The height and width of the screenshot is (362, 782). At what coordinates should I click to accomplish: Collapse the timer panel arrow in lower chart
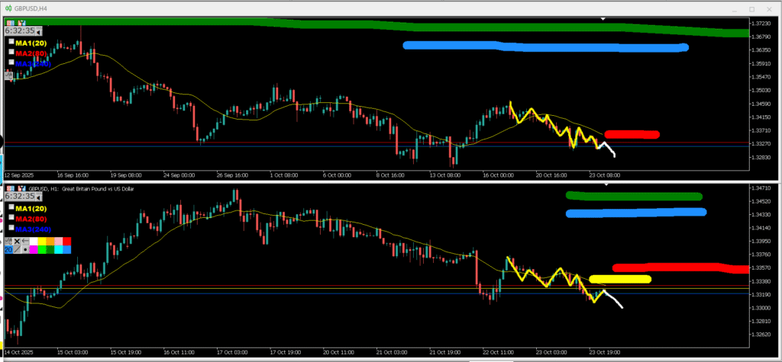40,197
